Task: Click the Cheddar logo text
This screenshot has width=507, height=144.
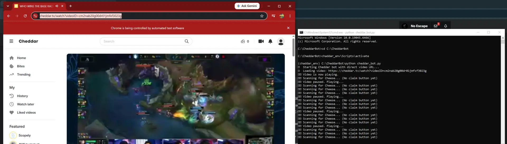Action: [28, 41]
